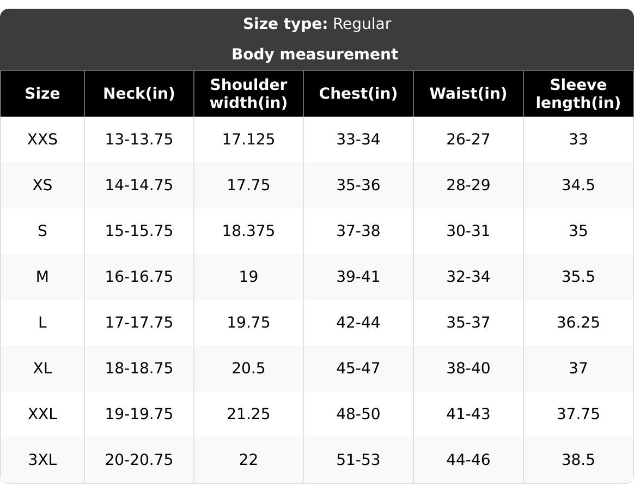634x484 pixels.
Task: Click the Shoulder width(in) header
Action: coord(249,94)
